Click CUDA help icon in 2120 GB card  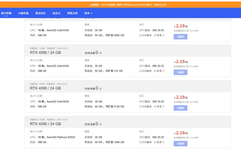(163, 107)
